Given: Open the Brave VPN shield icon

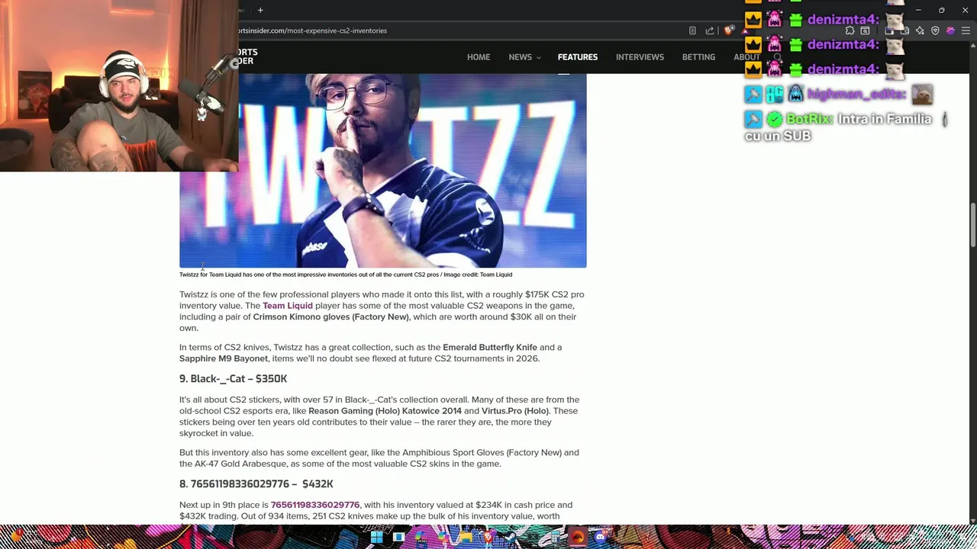Looking at the screenshot, I should (935, 30).
